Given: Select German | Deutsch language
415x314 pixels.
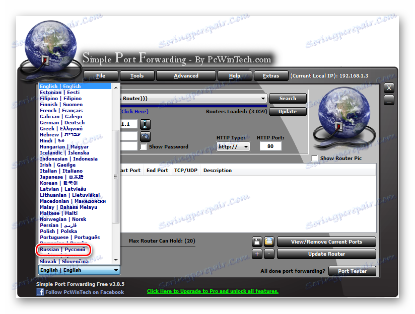Looking at the screenshot, I should pos(75,123).
